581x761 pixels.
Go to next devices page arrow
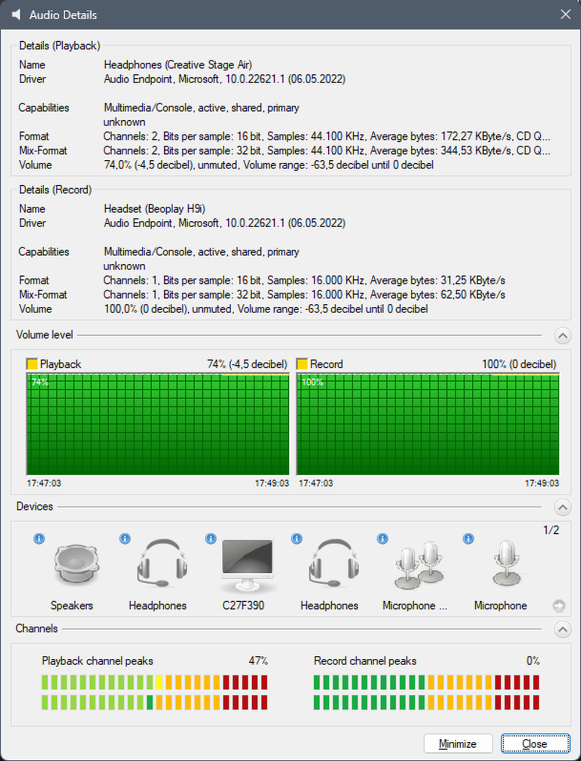point(559,606)
